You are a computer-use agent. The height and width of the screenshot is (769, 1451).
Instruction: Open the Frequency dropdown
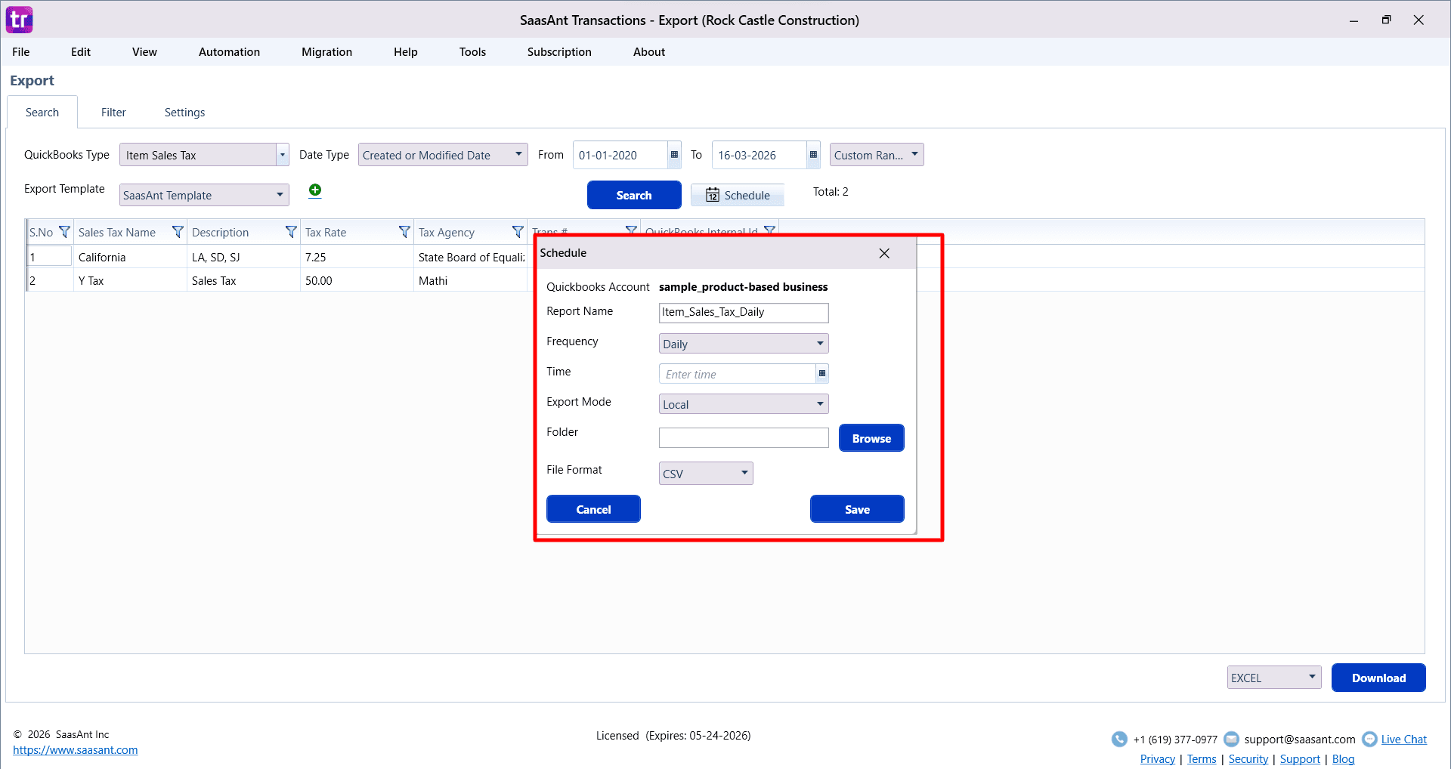pos(819,343)
